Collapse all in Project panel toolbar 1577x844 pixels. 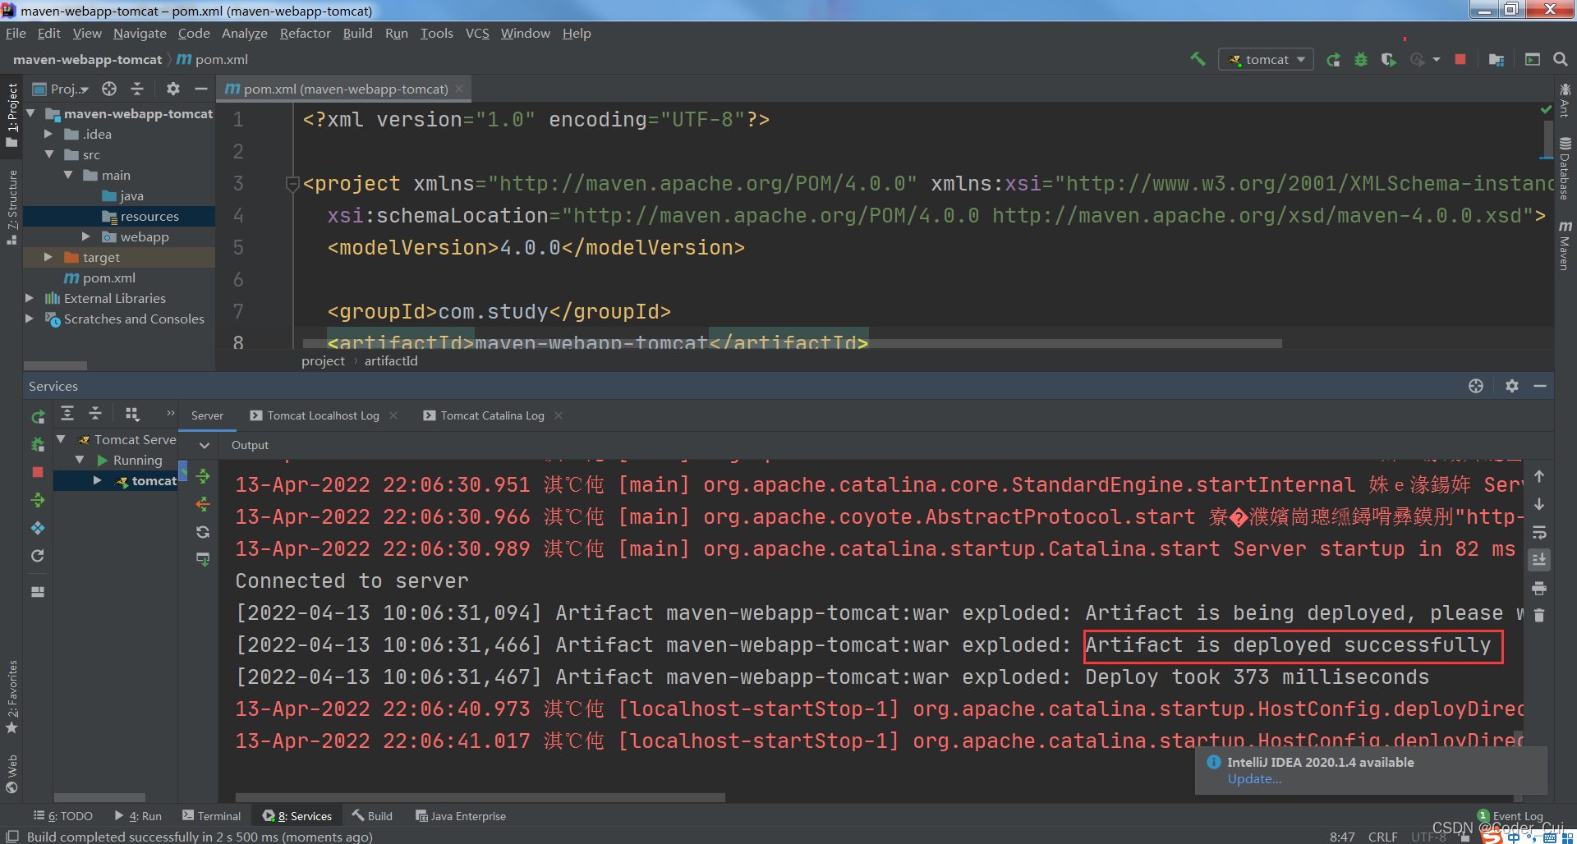(x=137, y=89)
